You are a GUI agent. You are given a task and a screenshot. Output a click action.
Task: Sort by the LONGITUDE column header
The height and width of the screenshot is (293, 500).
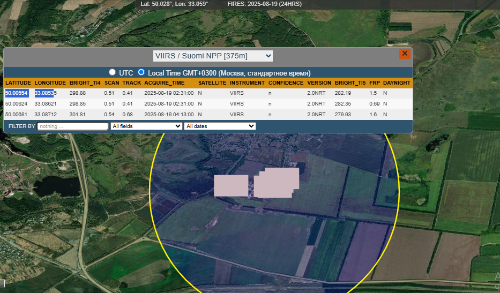point(50,83)
